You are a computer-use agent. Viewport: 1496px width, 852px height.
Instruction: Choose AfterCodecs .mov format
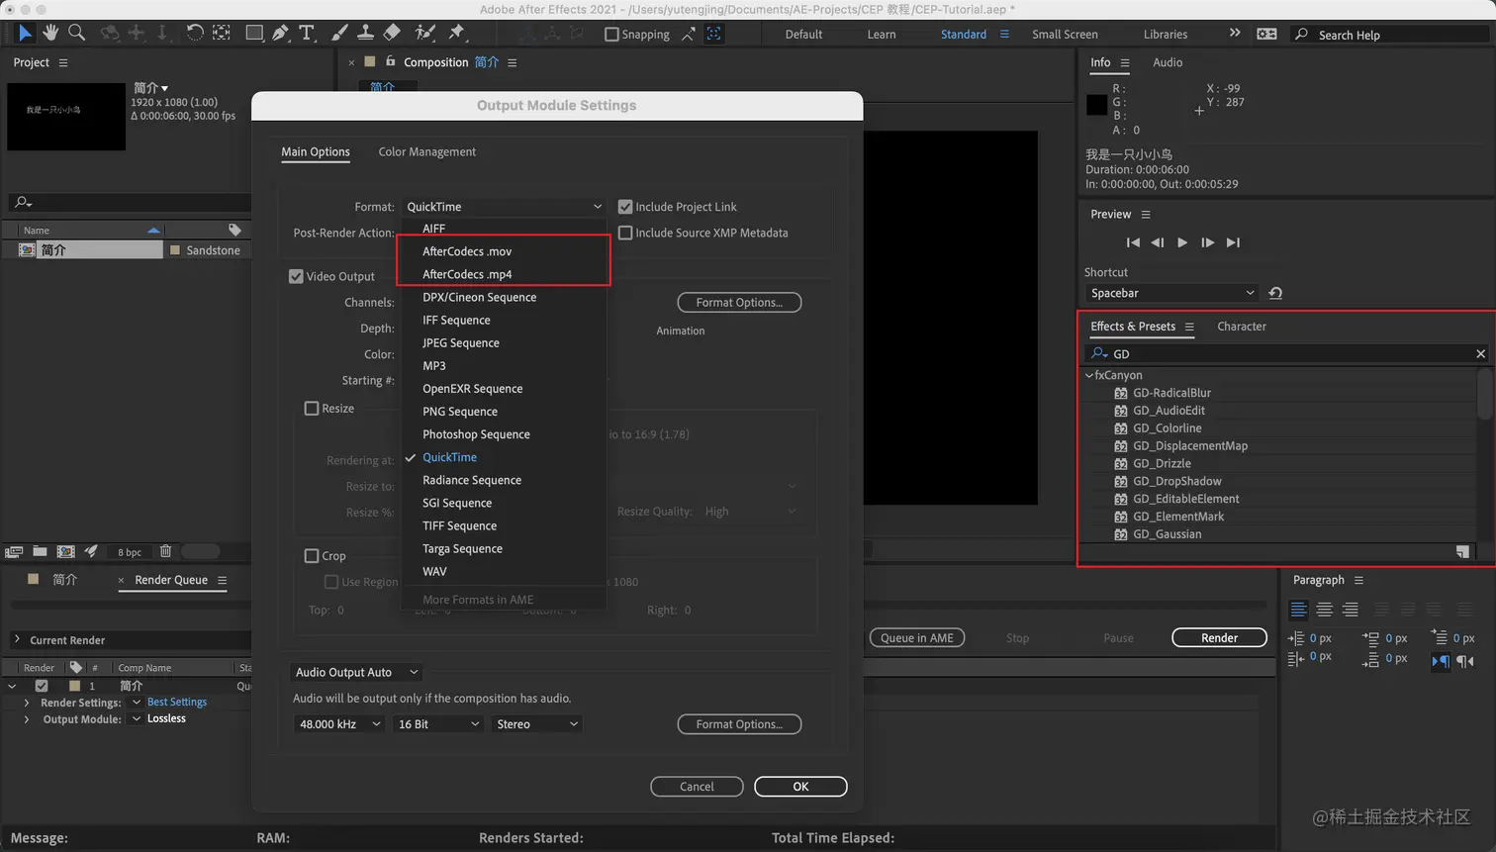click(x=467, y=251)
